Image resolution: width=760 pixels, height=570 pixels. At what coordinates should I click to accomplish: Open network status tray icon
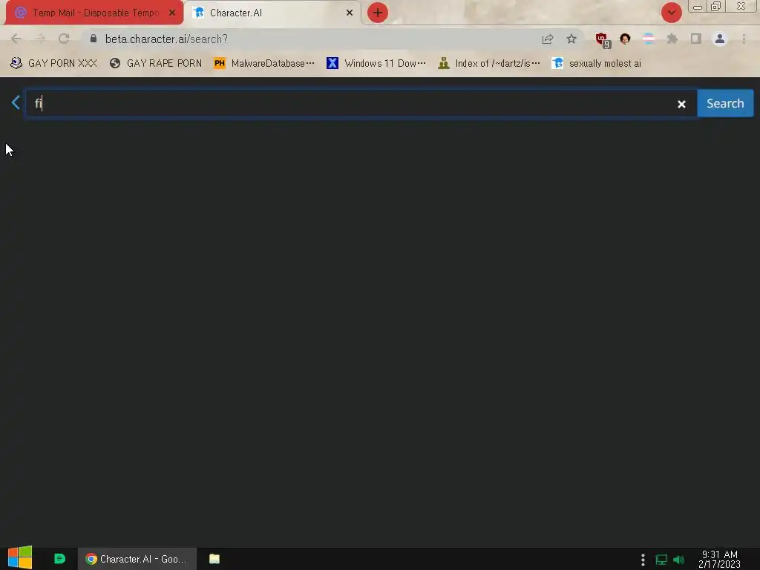point(661,560)
